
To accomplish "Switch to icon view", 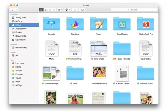I will coord(41,10).
